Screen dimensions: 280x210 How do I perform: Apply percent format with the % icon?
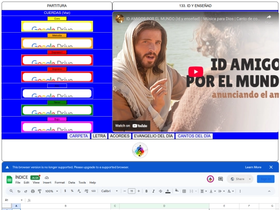click(72, 191)
